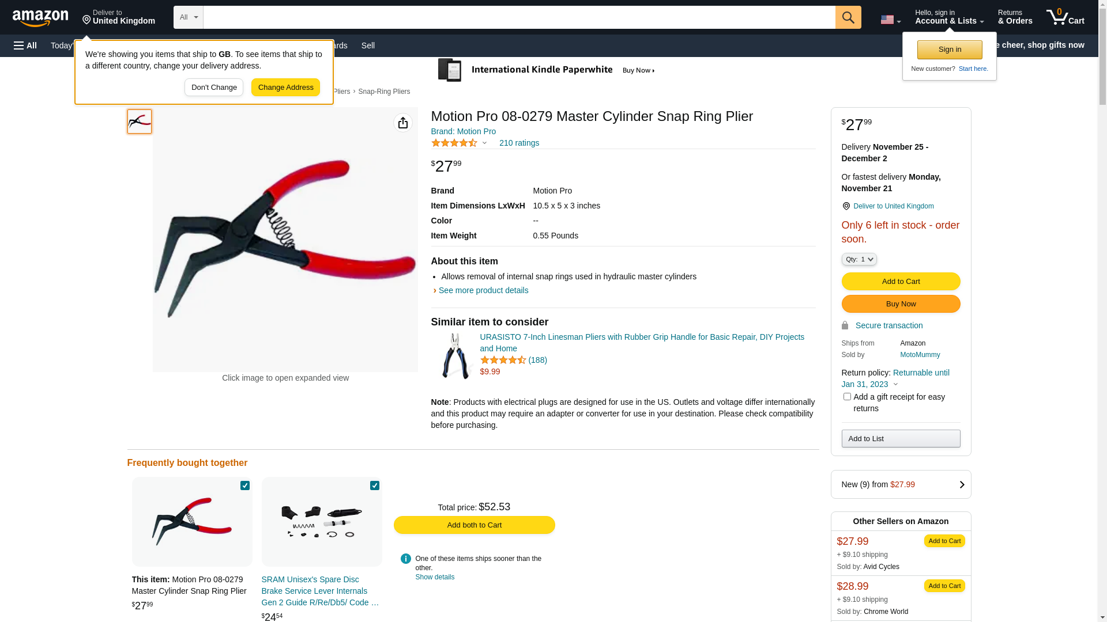Click the Amazon logo
This screenshot has width=1107, height=622.
click(x=40, y=18)
